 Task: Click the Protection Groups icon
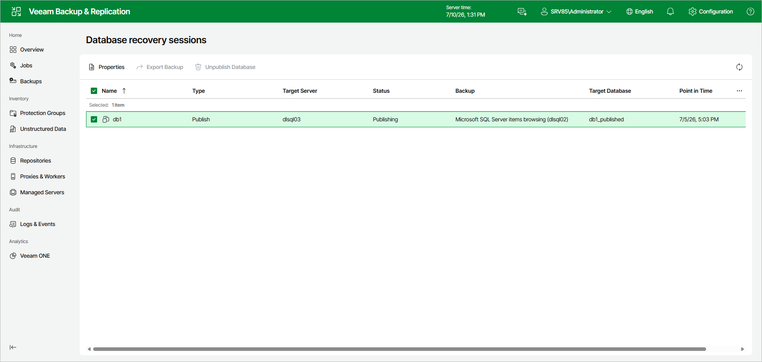pyautogui.click(x=13, y=113)
